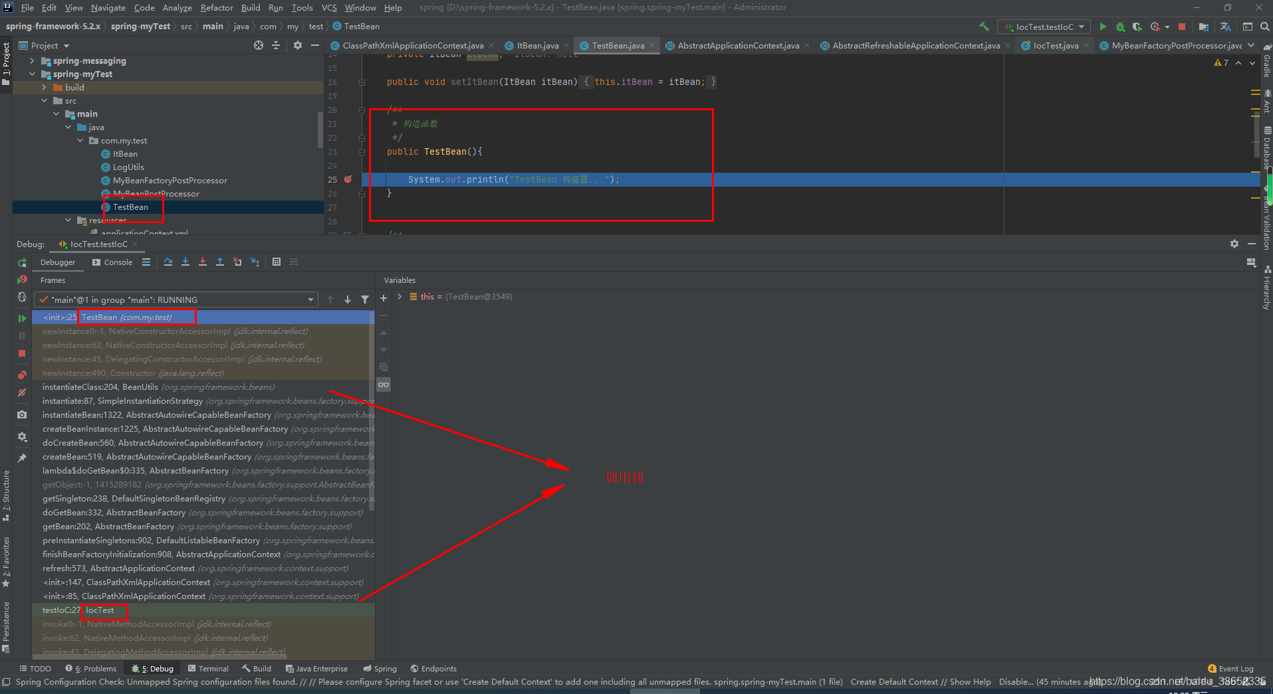This screenshot has width=1273, height=694.
Task: Mute breakpoints icon in debug sidebar
Action: click(22, 392)
